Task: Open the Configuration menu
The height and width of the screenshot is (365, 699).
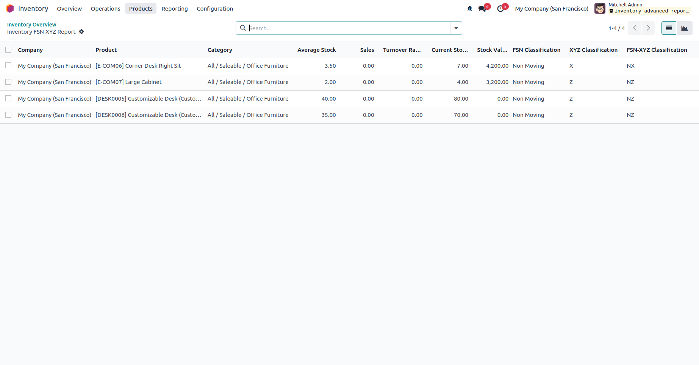Action: point(214,9)
